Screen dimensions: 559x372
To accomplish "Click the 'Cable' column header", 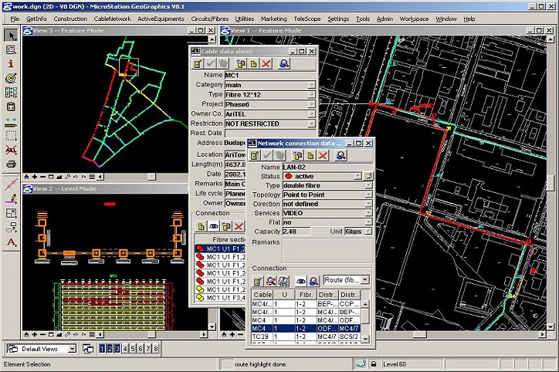I will (x=263, y=295).
